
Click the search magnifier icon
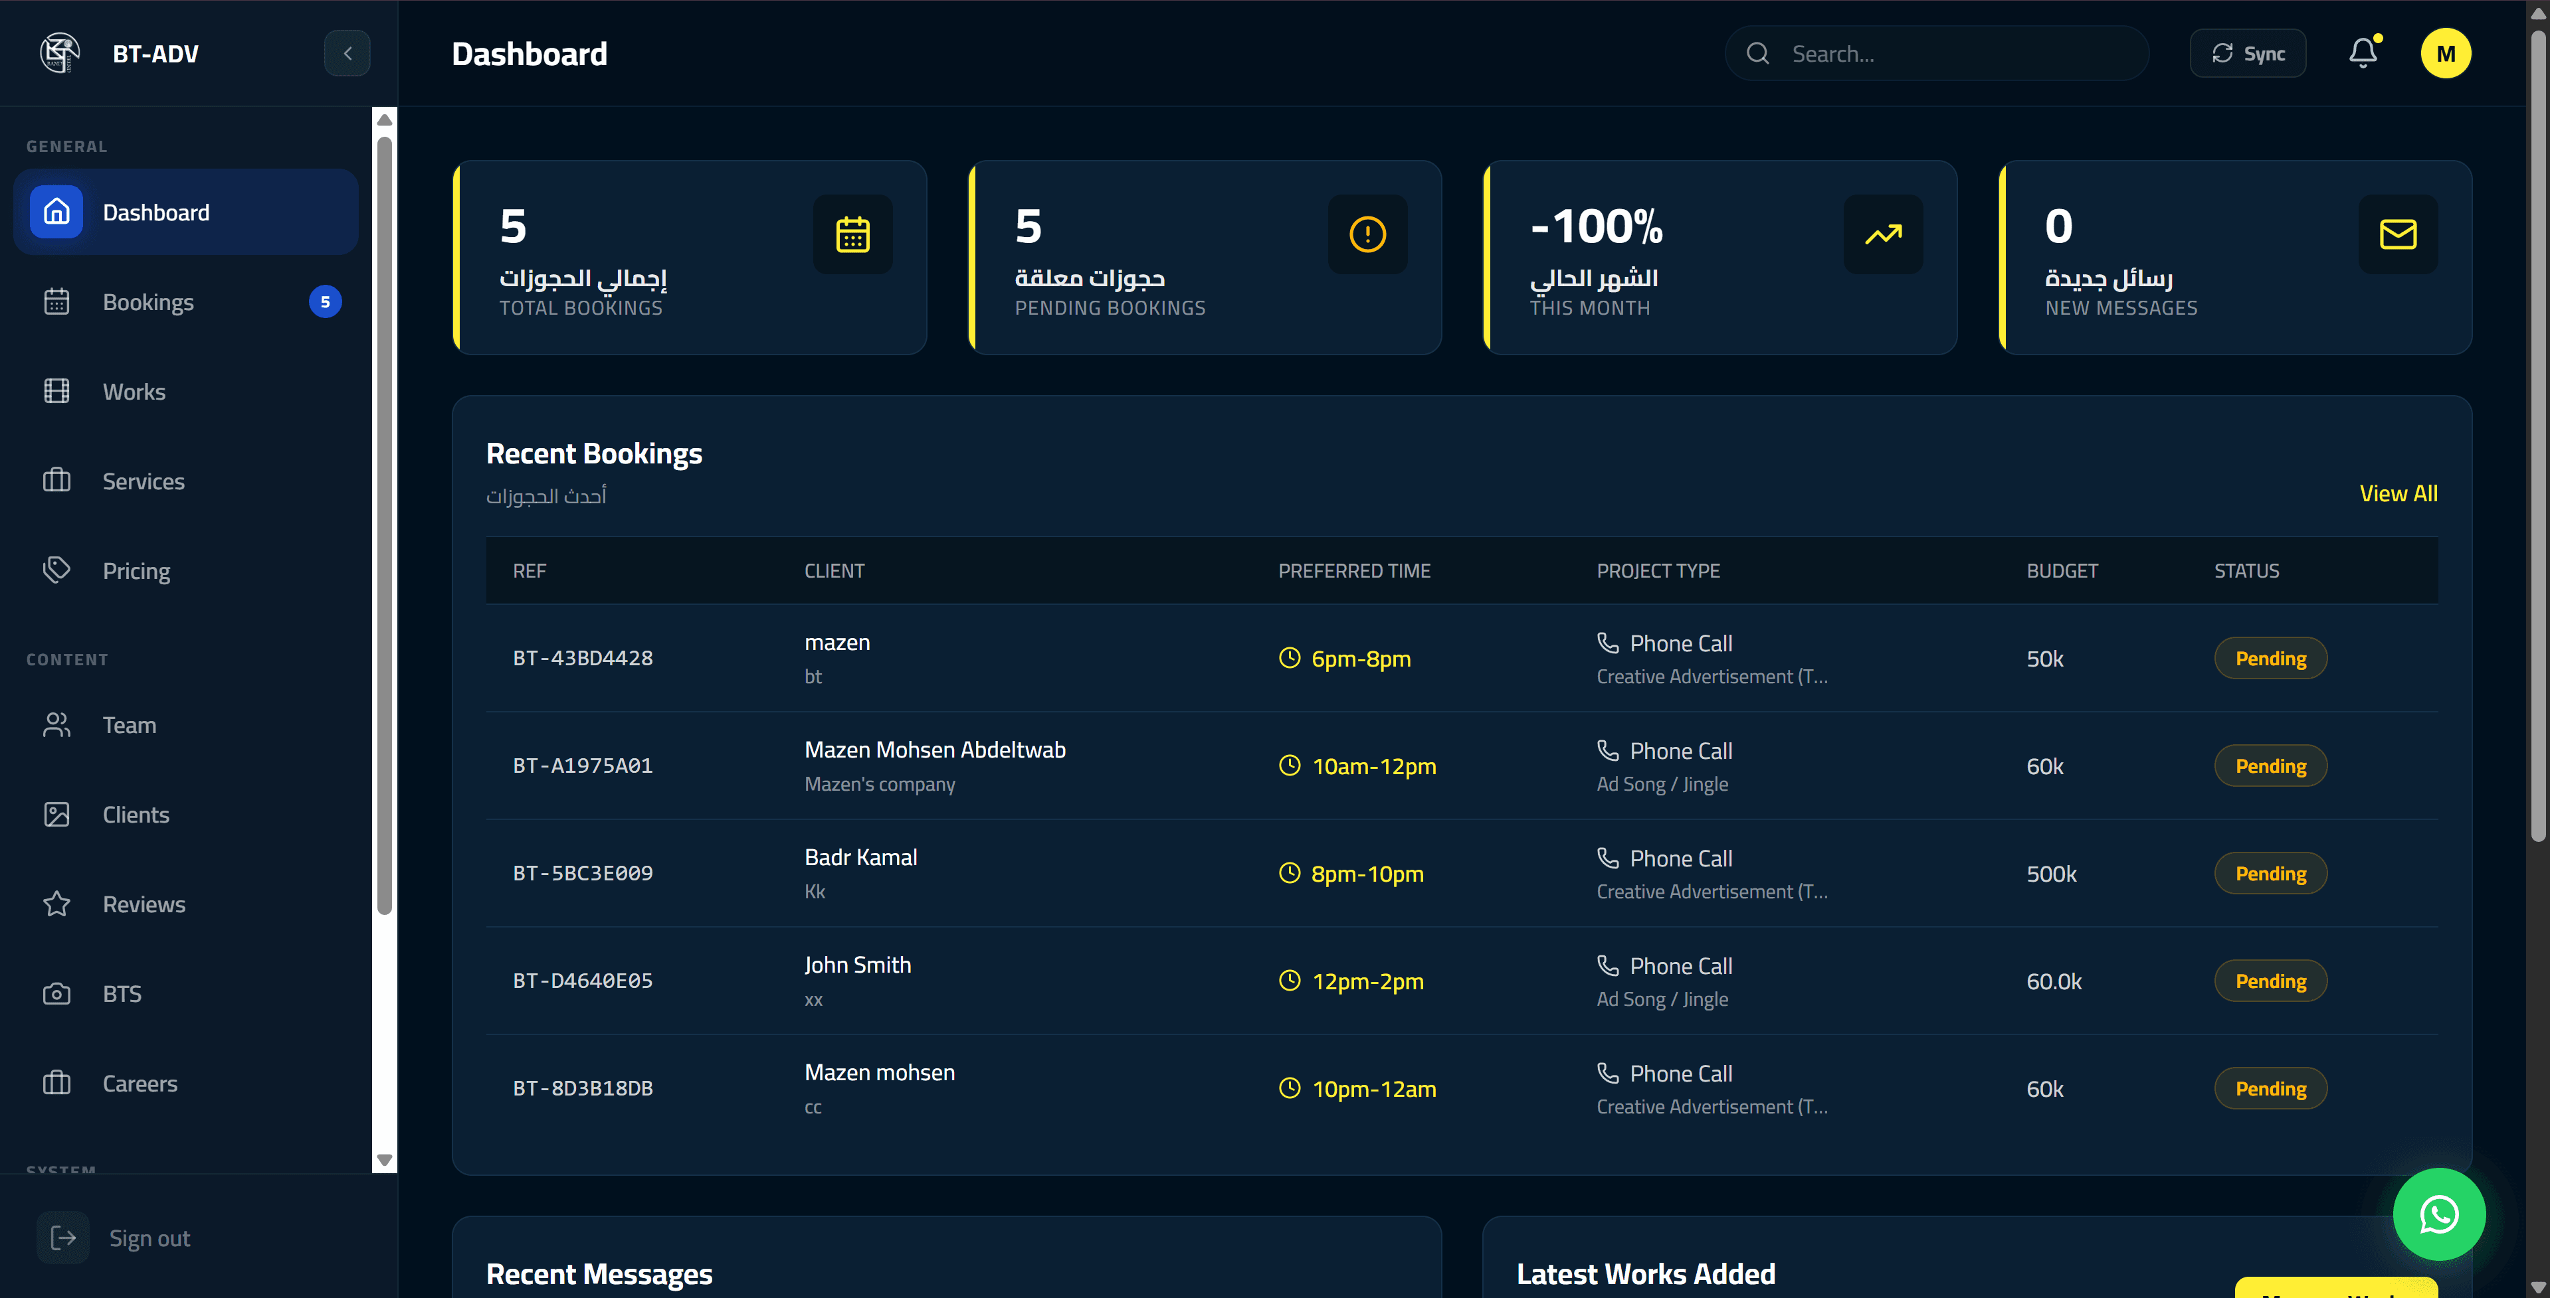coord(1757,53)
